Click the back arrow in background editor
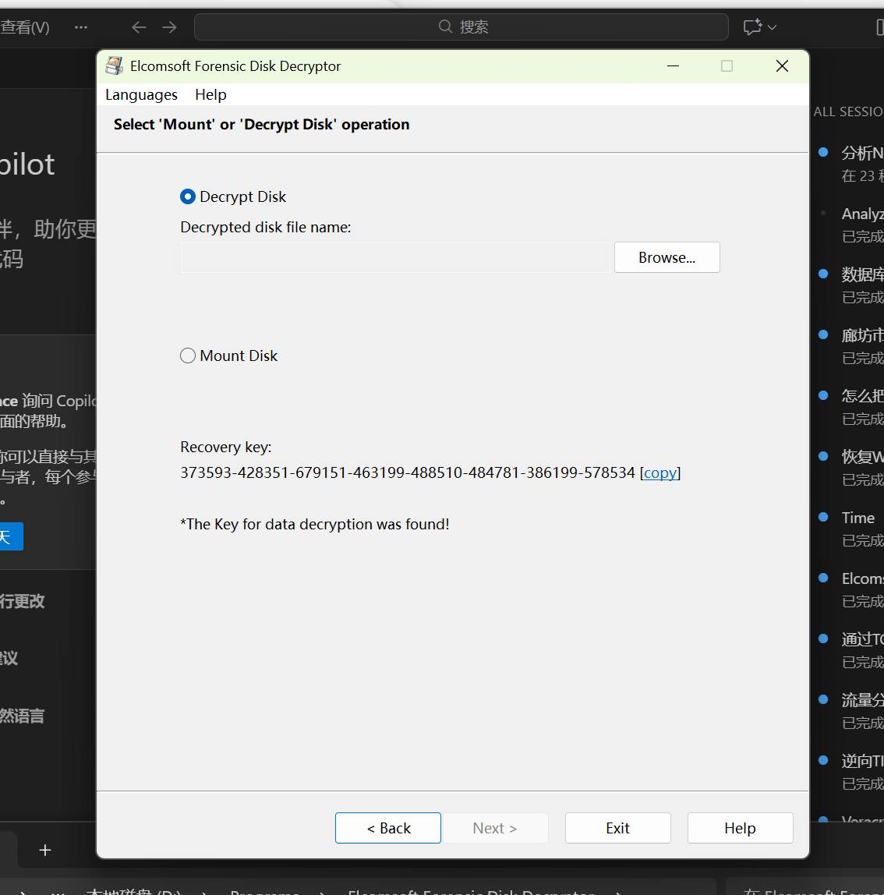 [x=139, y=27]
